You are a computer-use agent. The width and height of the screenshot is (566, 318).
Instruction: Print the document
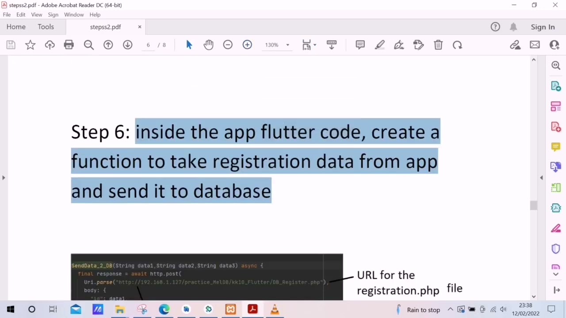(69, 45)
